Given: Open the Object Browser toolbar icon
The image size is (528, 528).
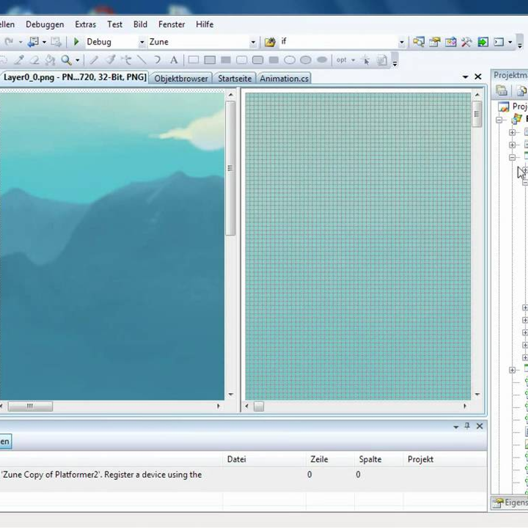Looking at the screenshot, I should coord(450,42).
